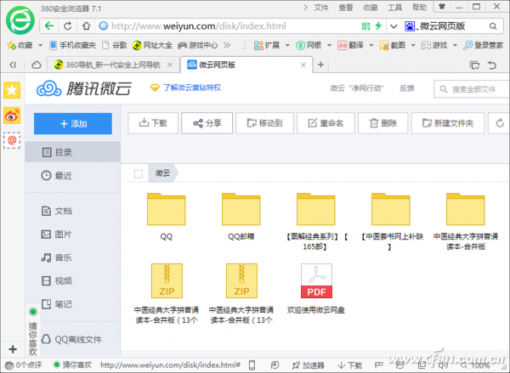Go back with the browser back arrow
Screen dimensions: 510x373
(49, 26)
